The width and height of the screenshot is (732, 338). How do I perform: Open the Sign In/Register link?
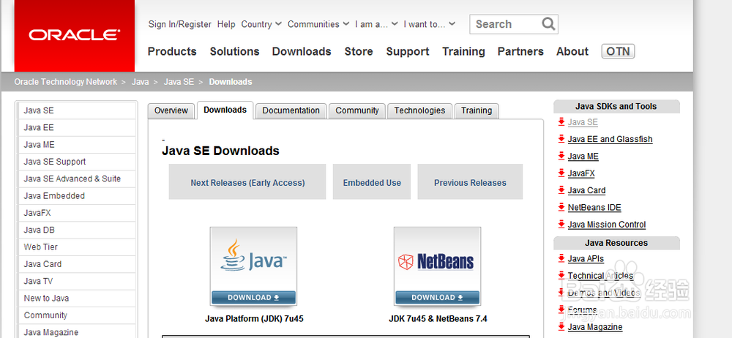pos(180,24)
